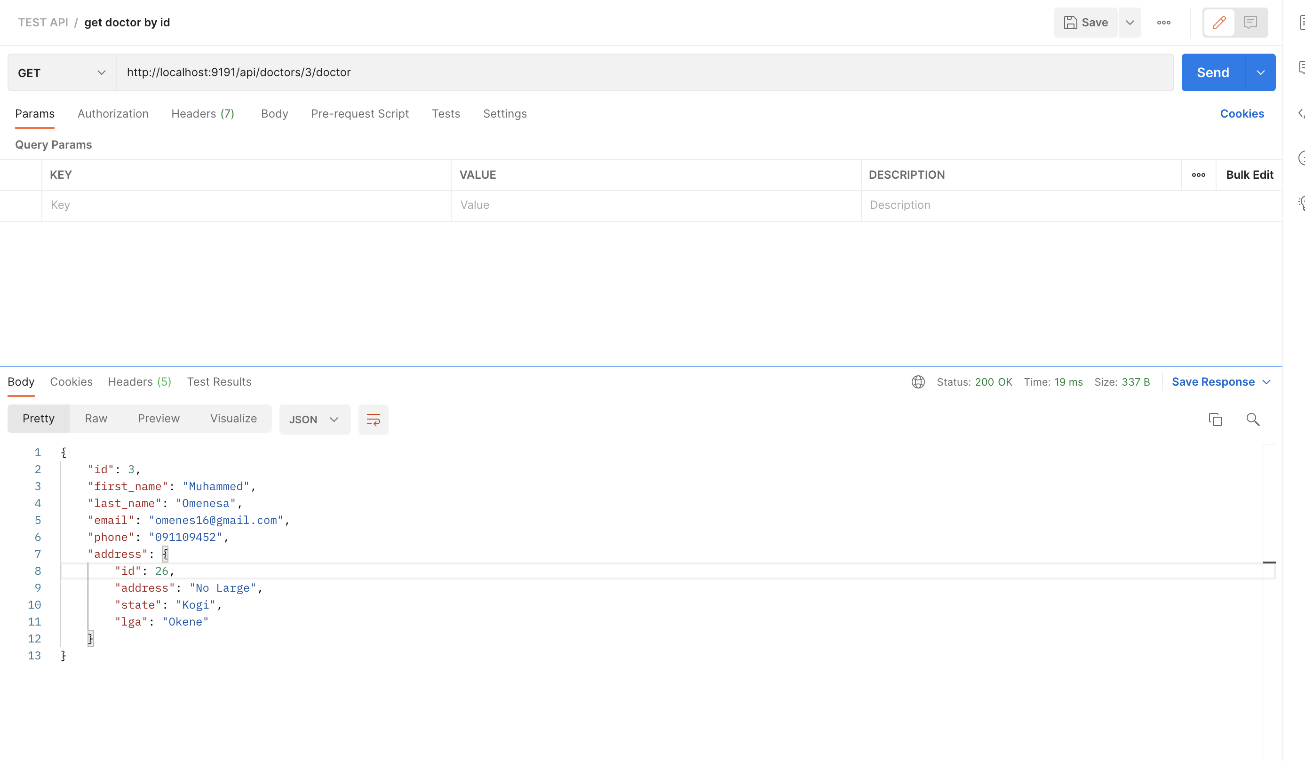Open the response Cookies tab
The height and width of the screenshot is (761, 1305).
[x=72, y=381]
